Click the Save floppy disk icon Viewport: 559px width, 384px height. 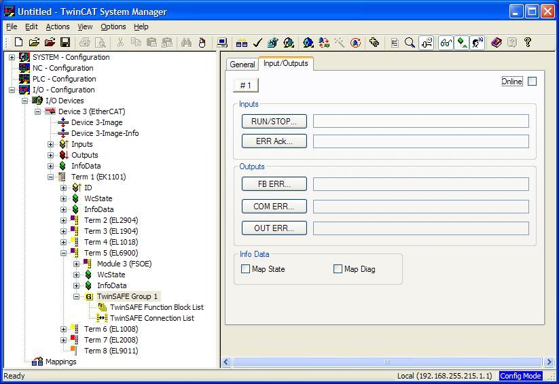(65, 42)
